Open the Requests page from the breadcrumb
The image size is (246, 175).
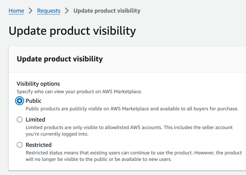pyautogui.click(x=49, y=11)
